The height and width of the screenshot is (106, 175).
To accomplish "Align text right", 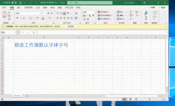I will [x=64, y=18].
